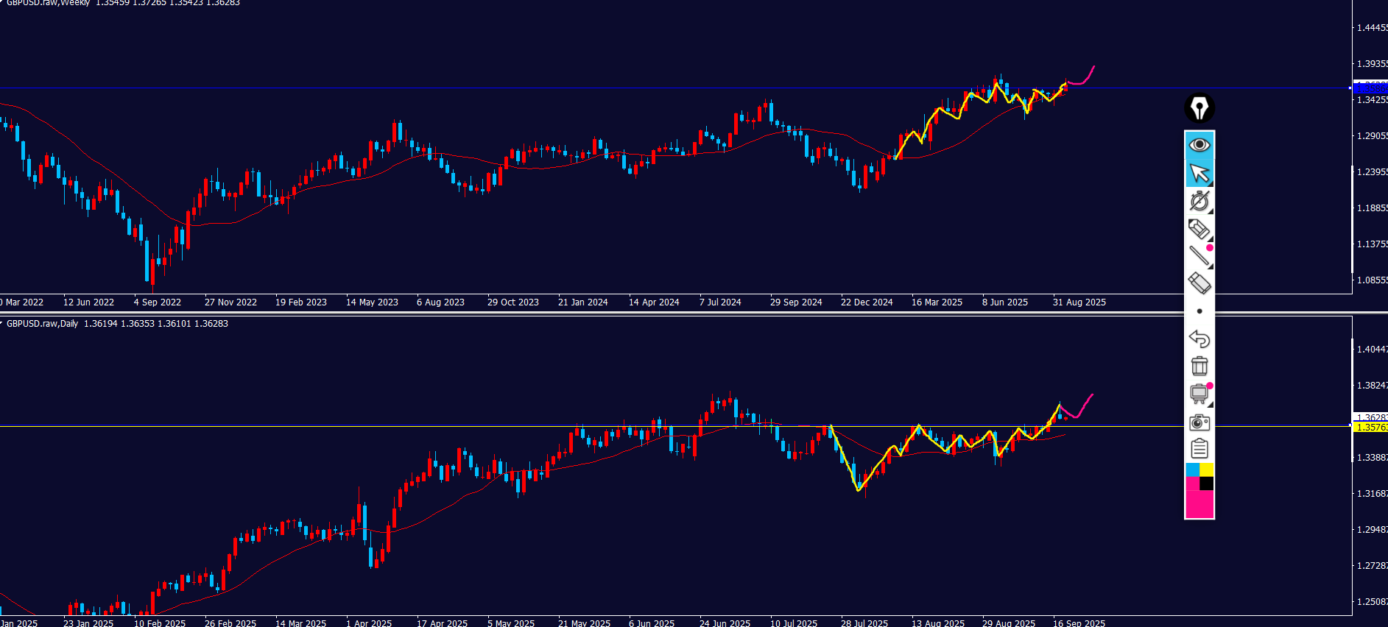Viewport: 1388px width, 627px height.
Task: Open the clipboard icon in the toolbar
Action: pyautogui.click(x=1199, y=448)
